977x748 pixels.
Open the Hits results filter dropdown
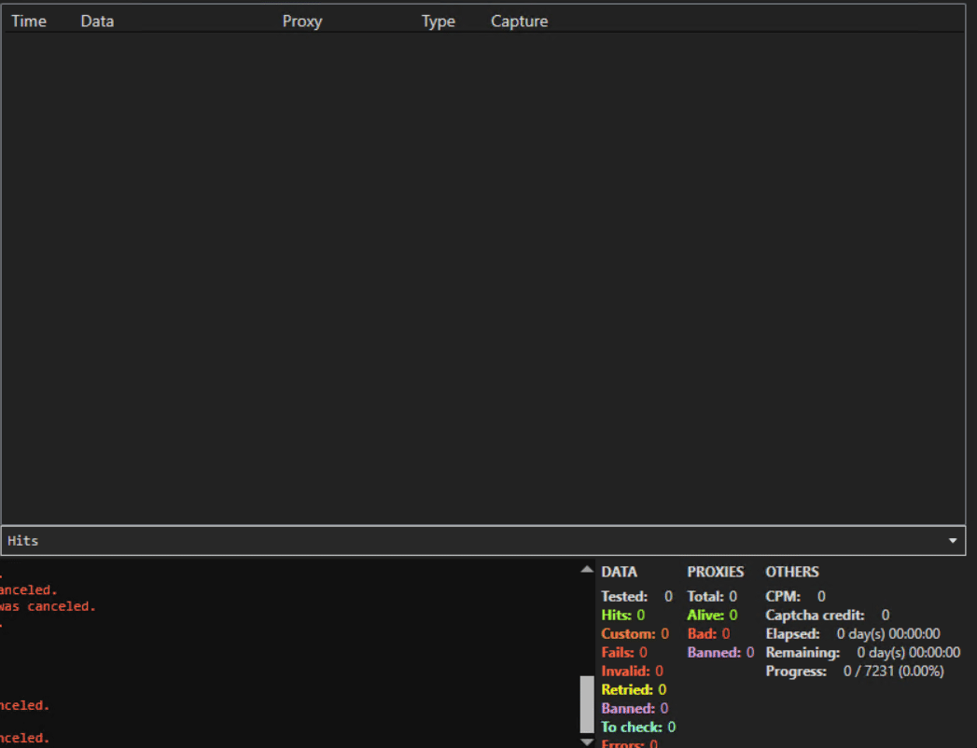(x=483, y=541)
